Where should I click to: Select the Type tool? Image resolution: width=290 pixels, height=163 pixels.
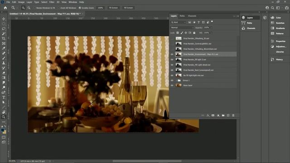(4, 97)
